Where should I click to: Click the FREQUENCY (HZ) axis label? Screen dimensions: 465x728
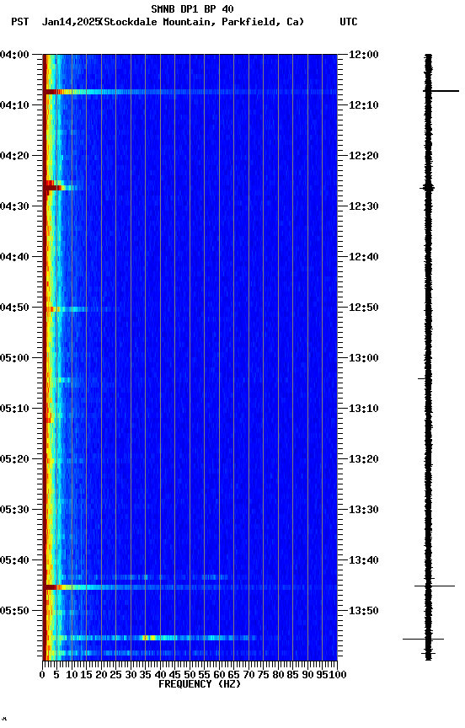point(200,684)
